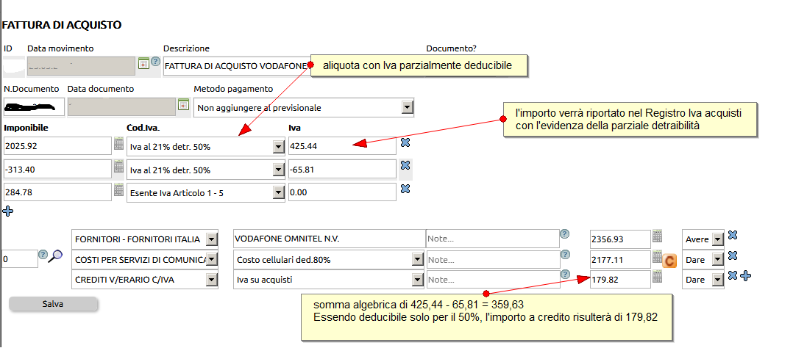The image size is (807, 348).
Task: Open help icon on Iva su acquisti note row
Action: pyautogui.click(x=564, y=275)
